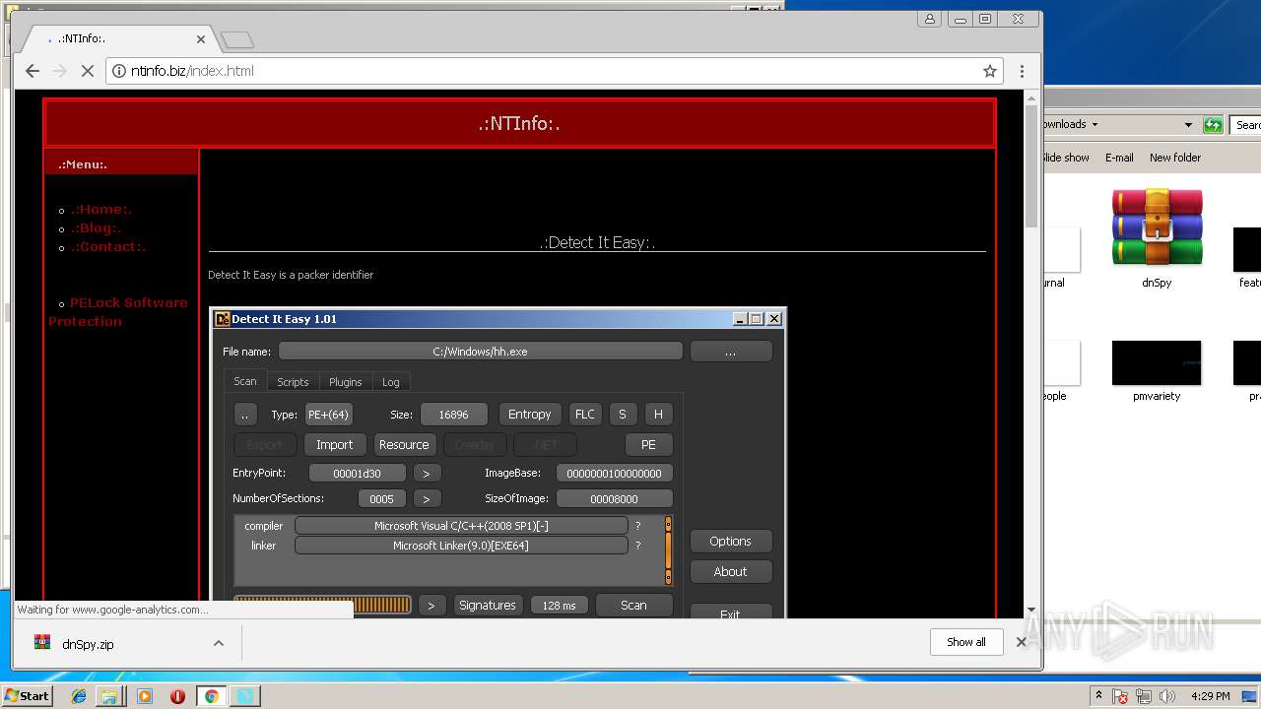Close the Chrome downloads bar
Screen dimensions: 1261x709
(x=1021, y=642)
